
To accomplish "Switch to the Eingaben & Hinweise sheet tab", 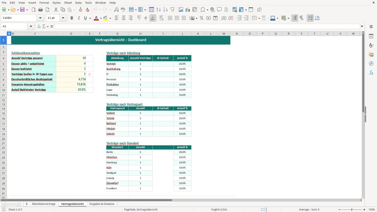I will click(x=102, y=204).
